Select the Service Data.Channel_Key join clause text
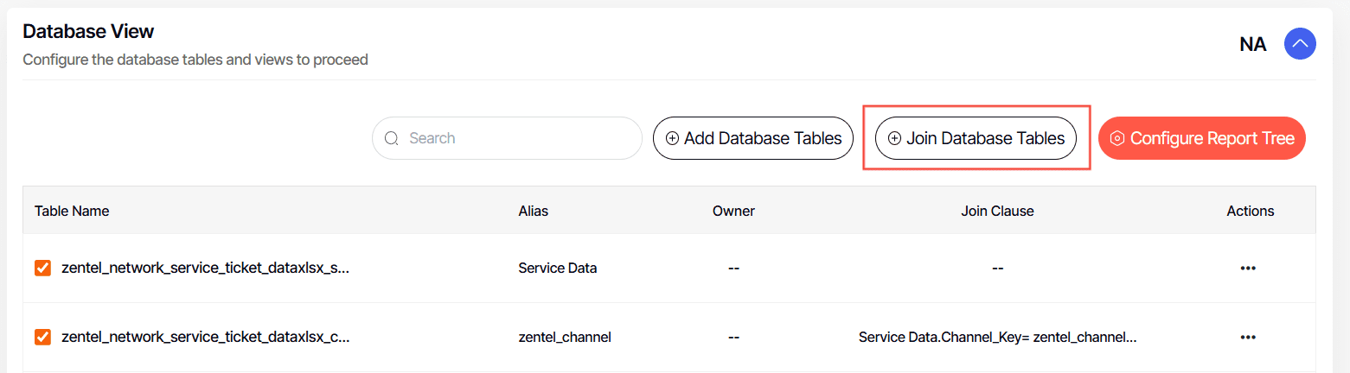The height and width of the screenshot is (373, 1350). click(997, 337)
